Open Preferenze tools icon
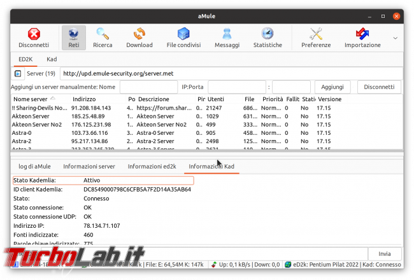 coord(316,38)
